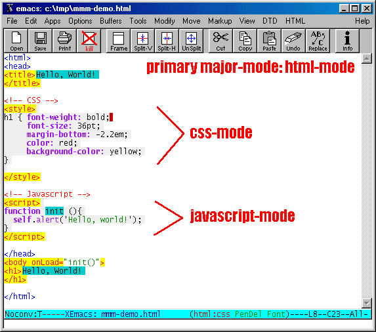This screenshot has height=332, width=376.
Task: Click the closing </h1> tag
Action: [15, 280]
